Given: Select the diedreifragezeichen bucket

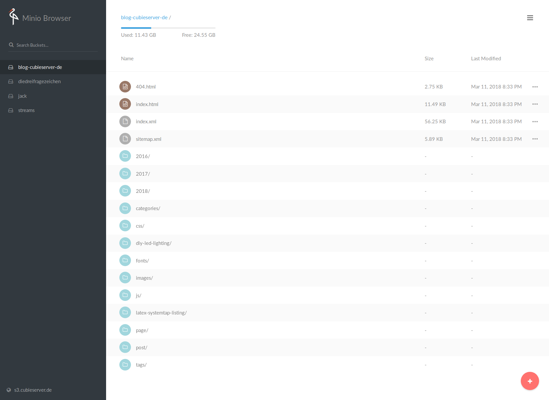Looking at the screenshot, I should point(39,82).
